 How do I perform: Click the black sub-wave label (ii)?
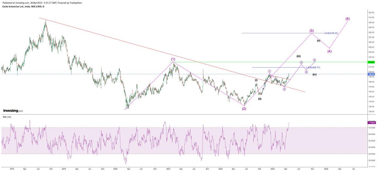point(260,99)
